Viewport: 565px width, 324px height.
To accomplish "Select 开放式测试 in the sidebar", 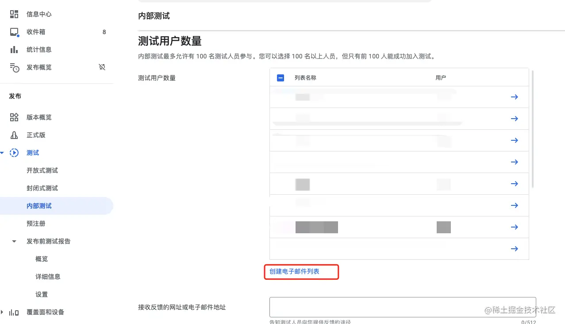I will point(42,170).
